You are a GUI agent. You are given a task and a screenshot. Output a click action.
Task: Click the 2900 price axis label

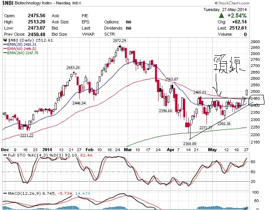click(255, 42)
